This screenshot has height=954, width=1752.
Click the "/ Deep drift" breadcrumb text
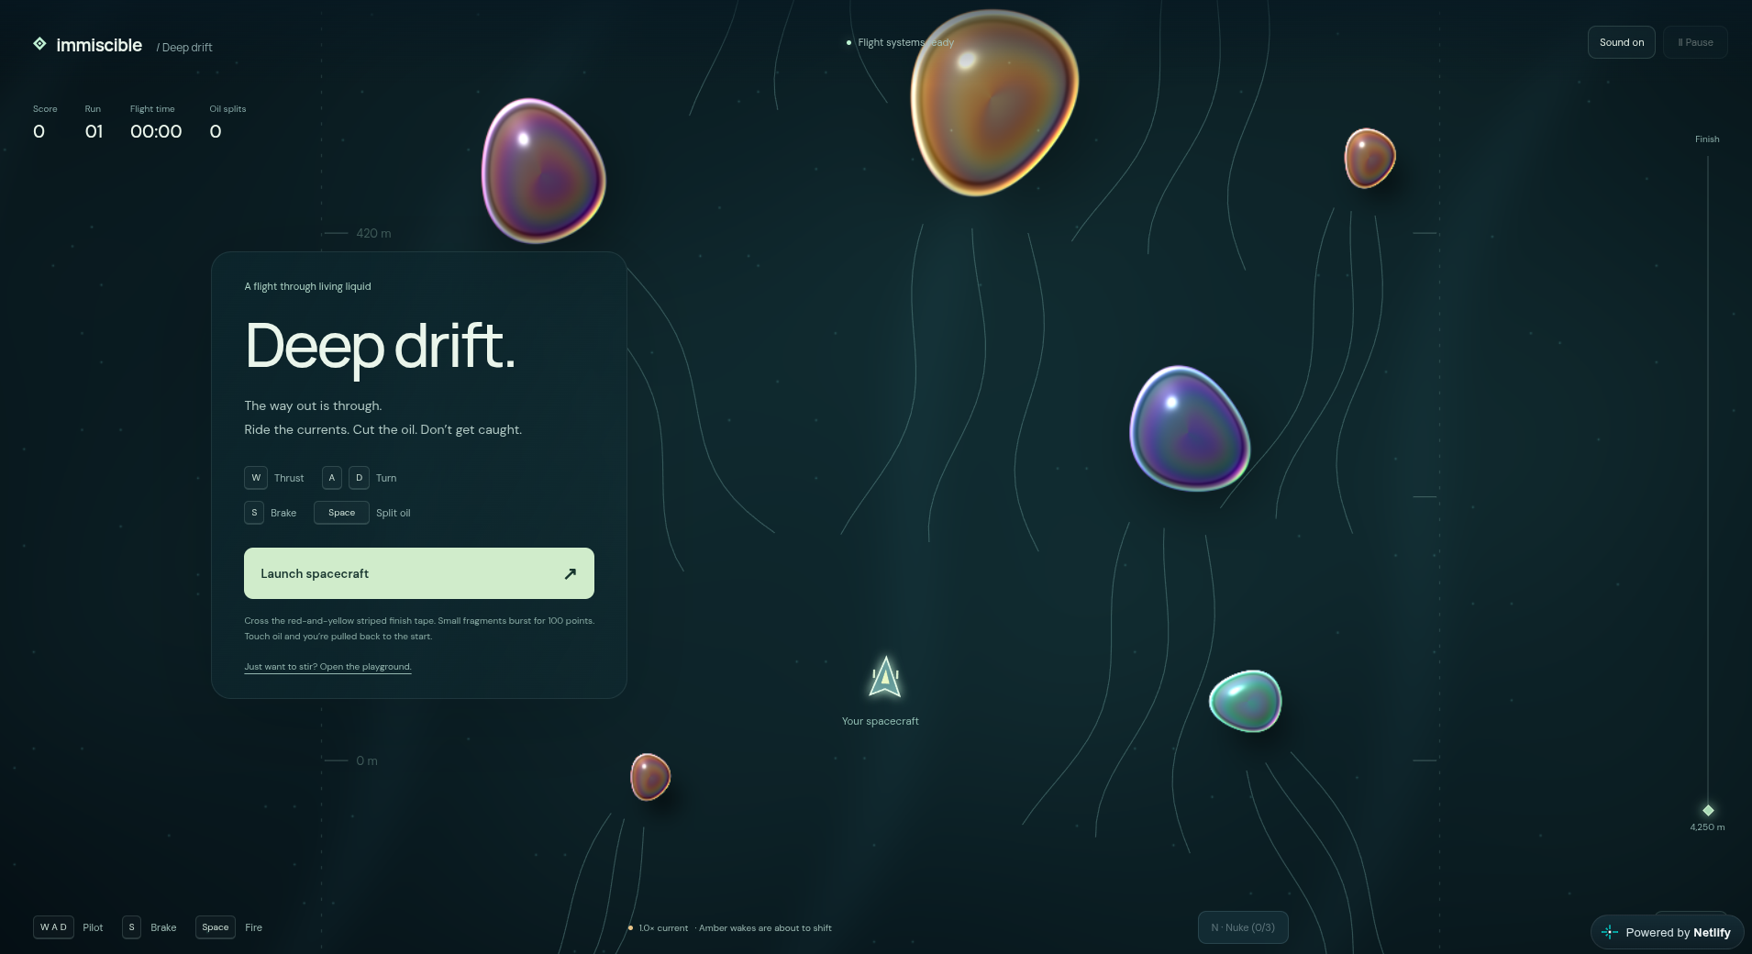pos(184,48)
